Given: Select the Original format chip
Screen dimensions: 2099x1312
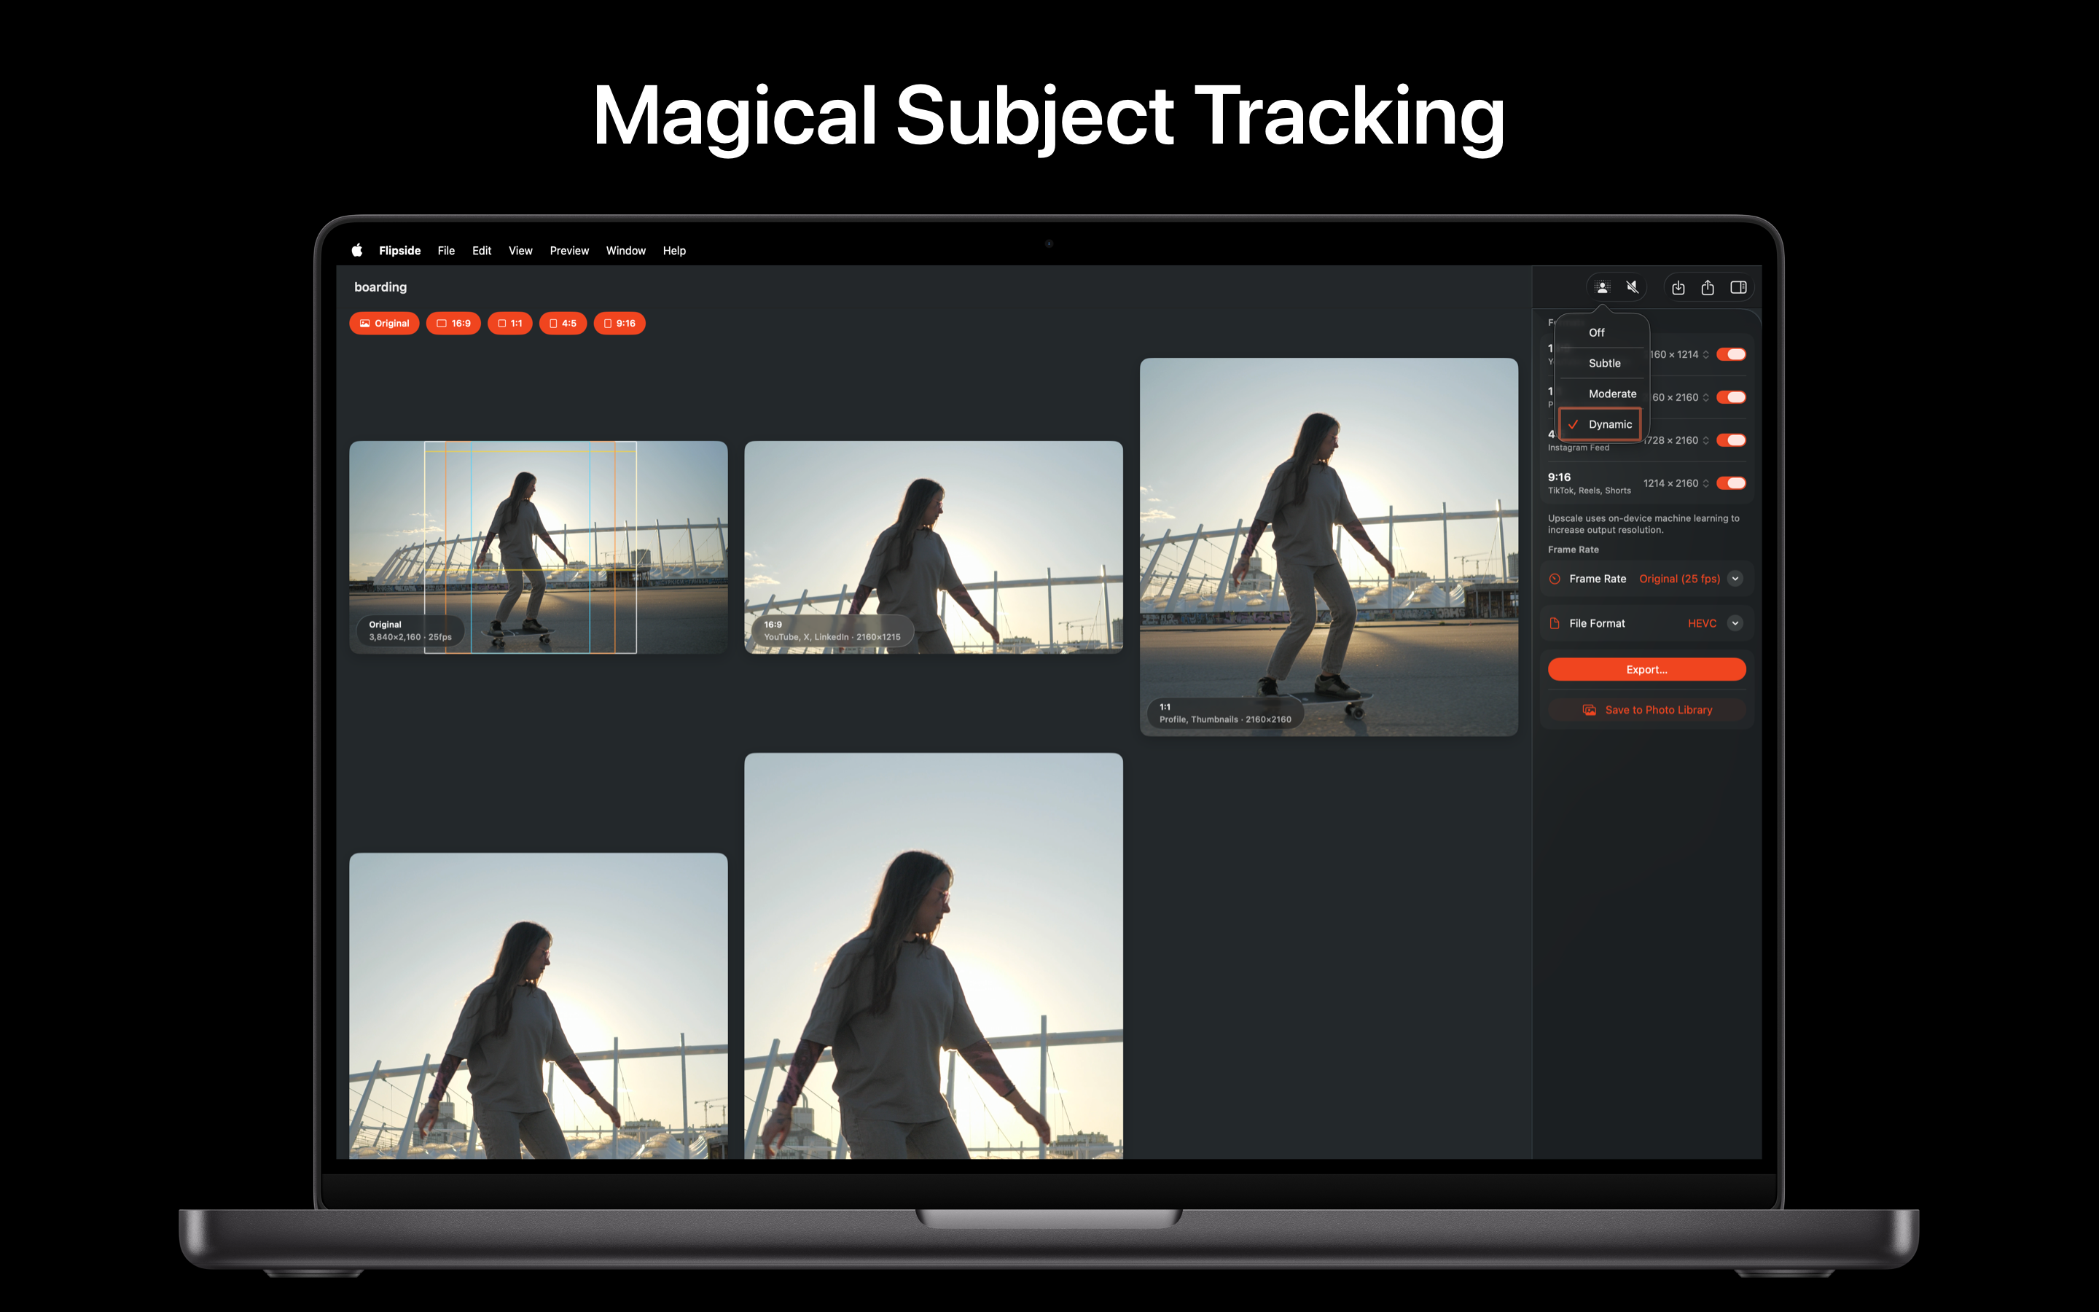Looking at the screenshot, I should coord(384,323).
